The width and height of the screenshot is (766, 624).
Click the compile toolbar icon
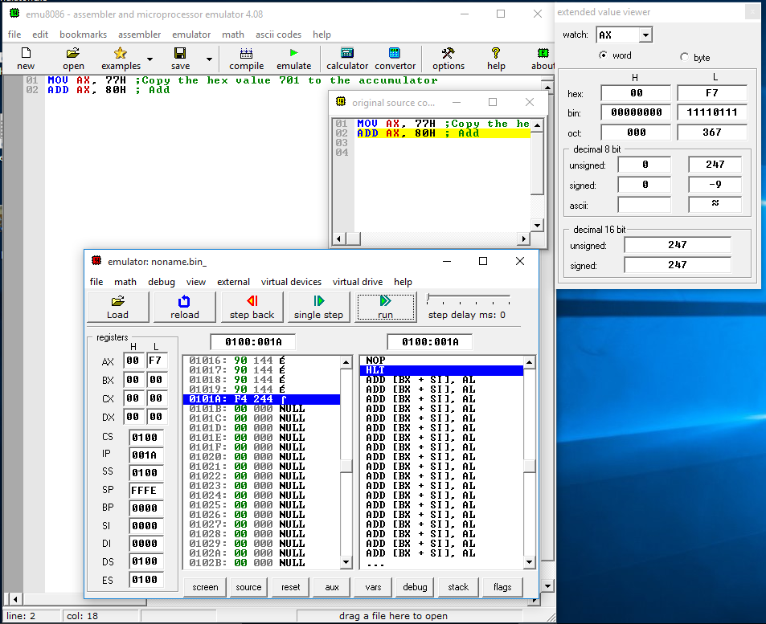pyautogui.click(x=246, y=59)
